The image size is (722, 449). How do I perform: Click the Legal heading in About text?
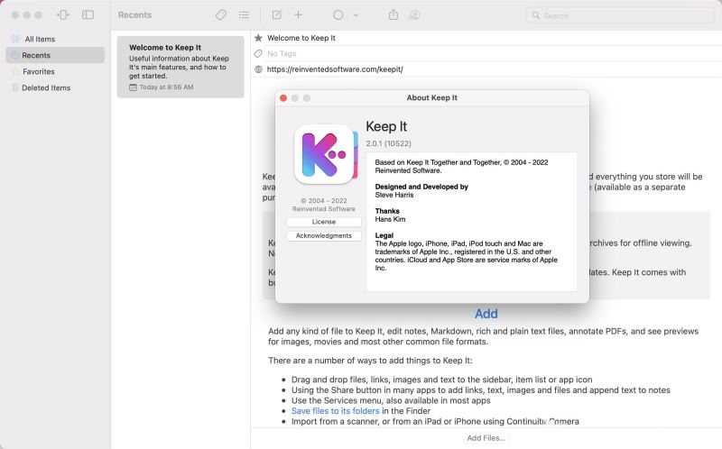[x=384, y=235]
